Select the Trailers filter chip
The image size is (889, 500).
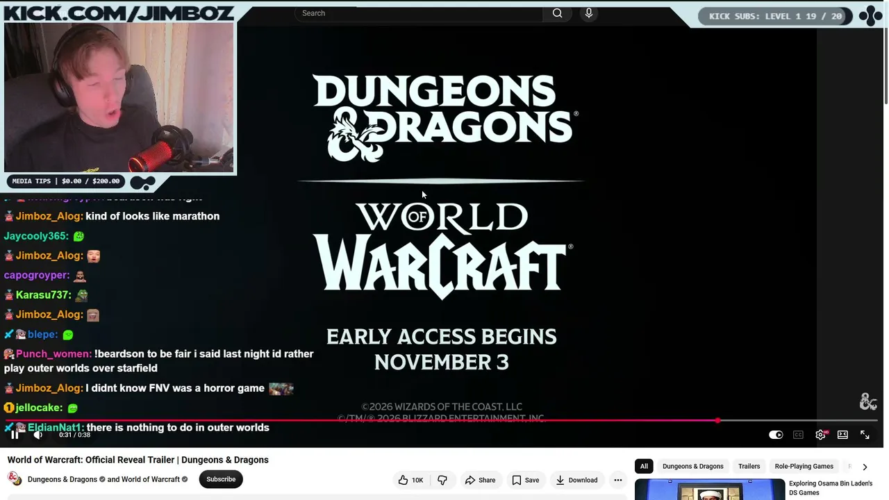(x=749, y=467)
